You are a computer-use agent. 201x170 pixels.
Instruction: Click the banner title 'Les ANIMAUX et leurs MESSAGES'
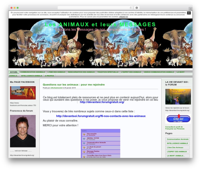(x=100, y=25)
